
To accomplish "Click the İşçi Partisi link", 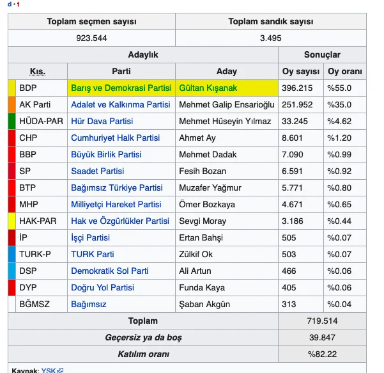I will coord(90,237).
